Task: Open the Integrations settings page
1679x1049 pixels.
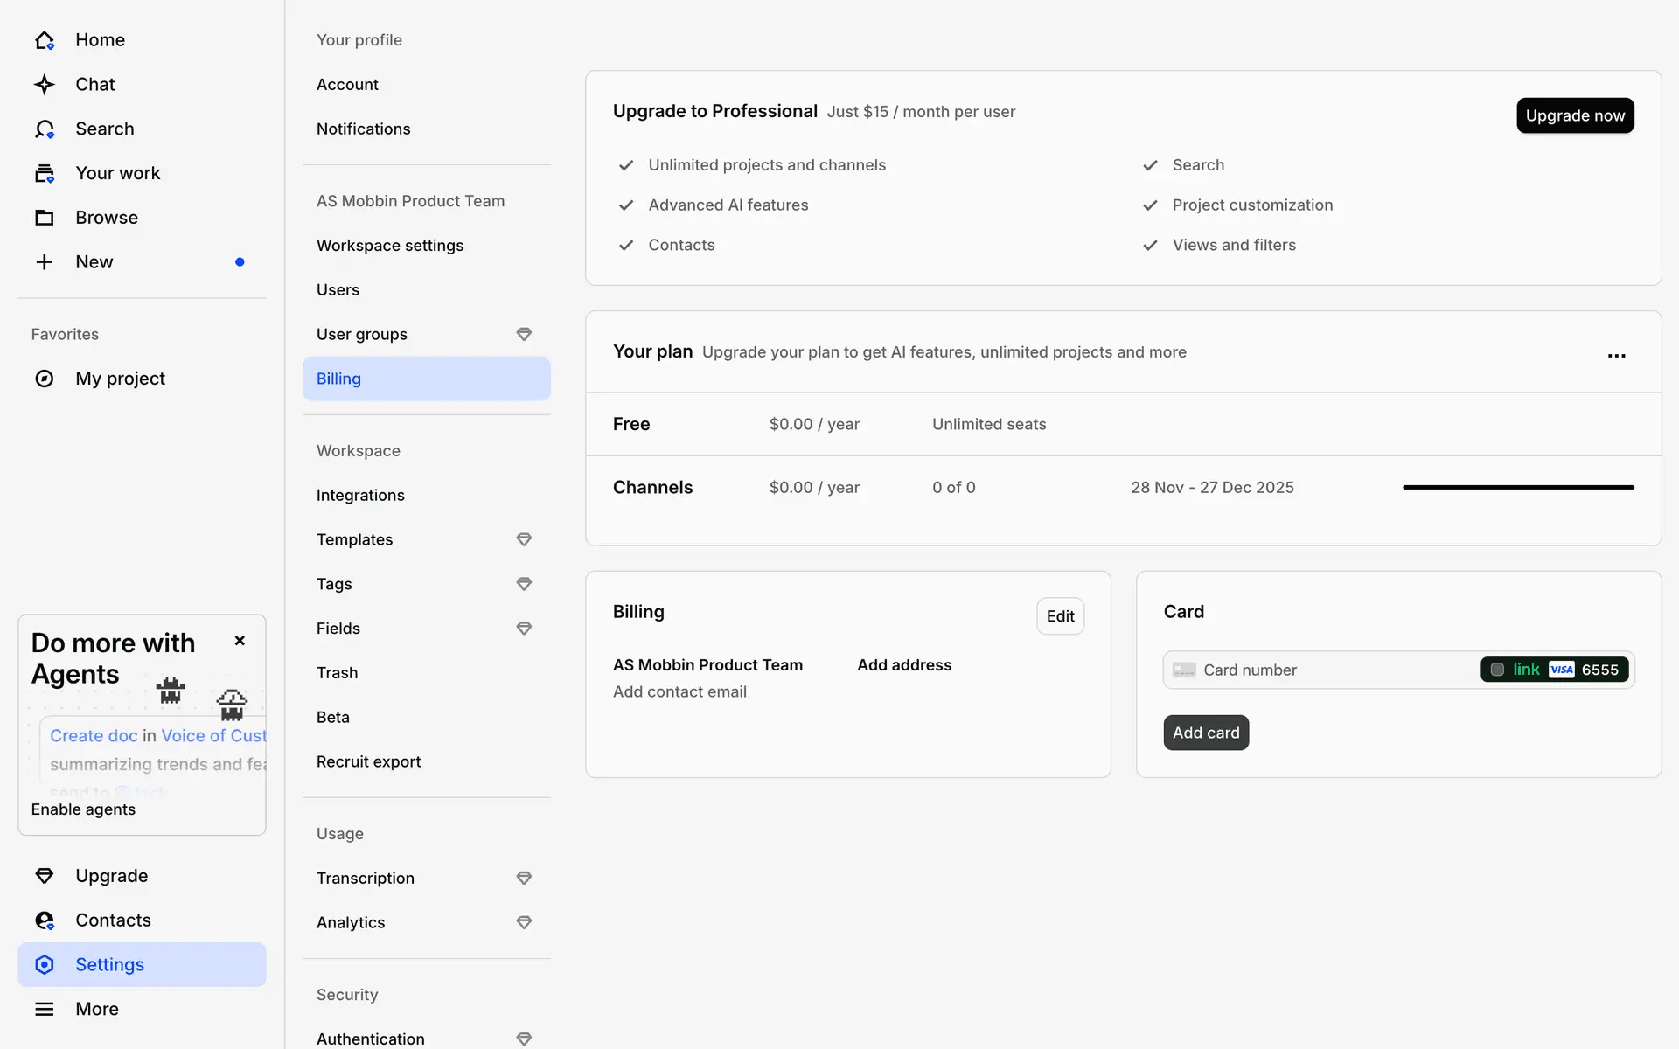Action: pos(360,496)
